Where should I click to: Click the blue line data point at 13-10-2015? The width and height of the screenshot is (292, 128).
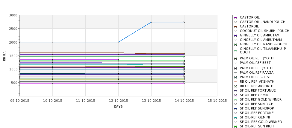(x=152, y=22)
